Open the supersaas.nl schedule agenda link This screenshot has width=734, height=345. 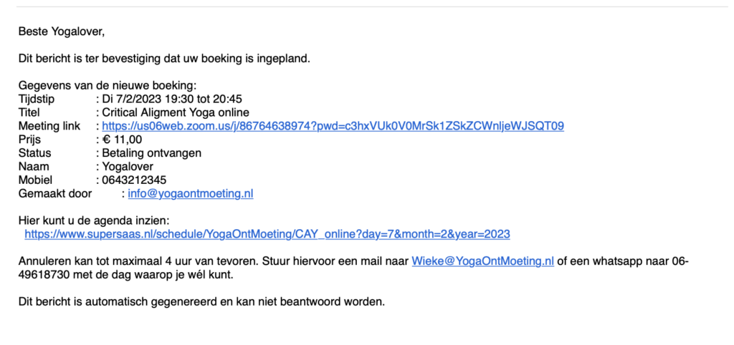(x=267, y=234)
